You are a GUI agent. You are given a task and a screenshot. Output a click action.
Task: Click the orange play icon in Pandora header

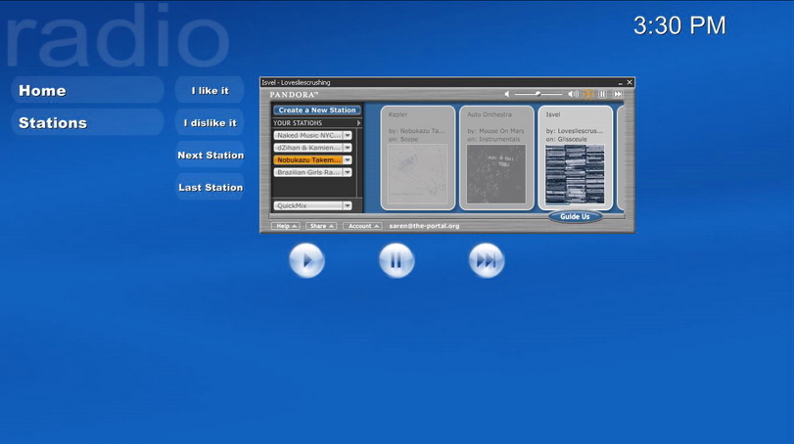click(x=587, y=94)
